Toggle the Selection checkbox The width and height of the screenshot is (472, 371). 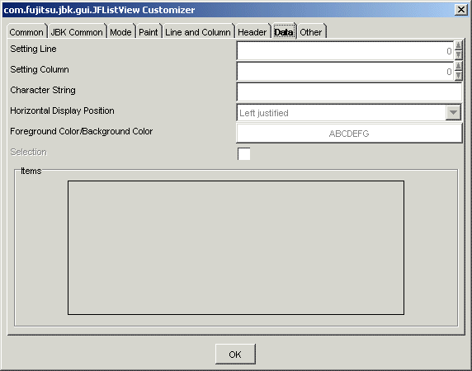(x=243, y=154)
